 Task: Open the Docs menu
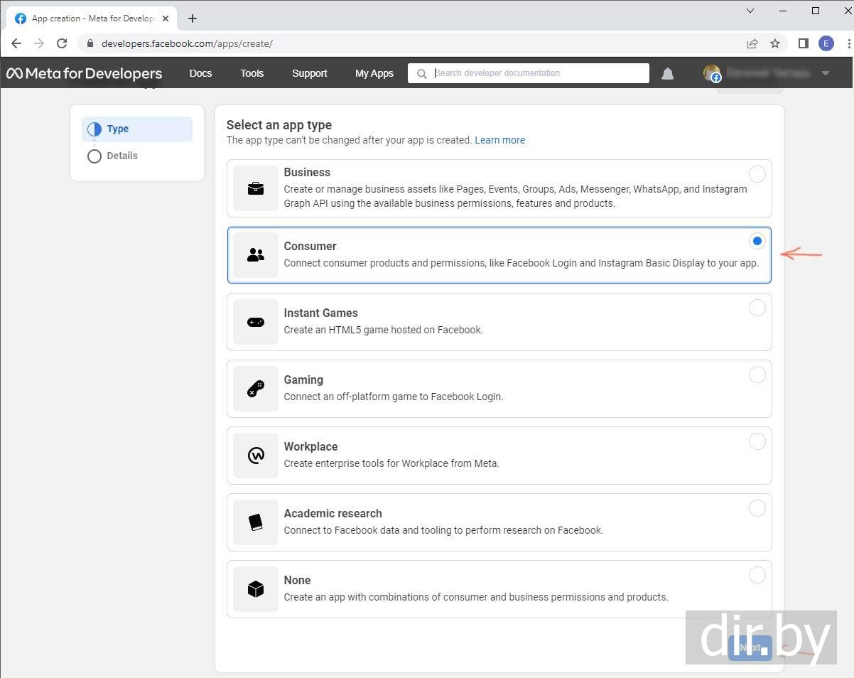(200, 73)
